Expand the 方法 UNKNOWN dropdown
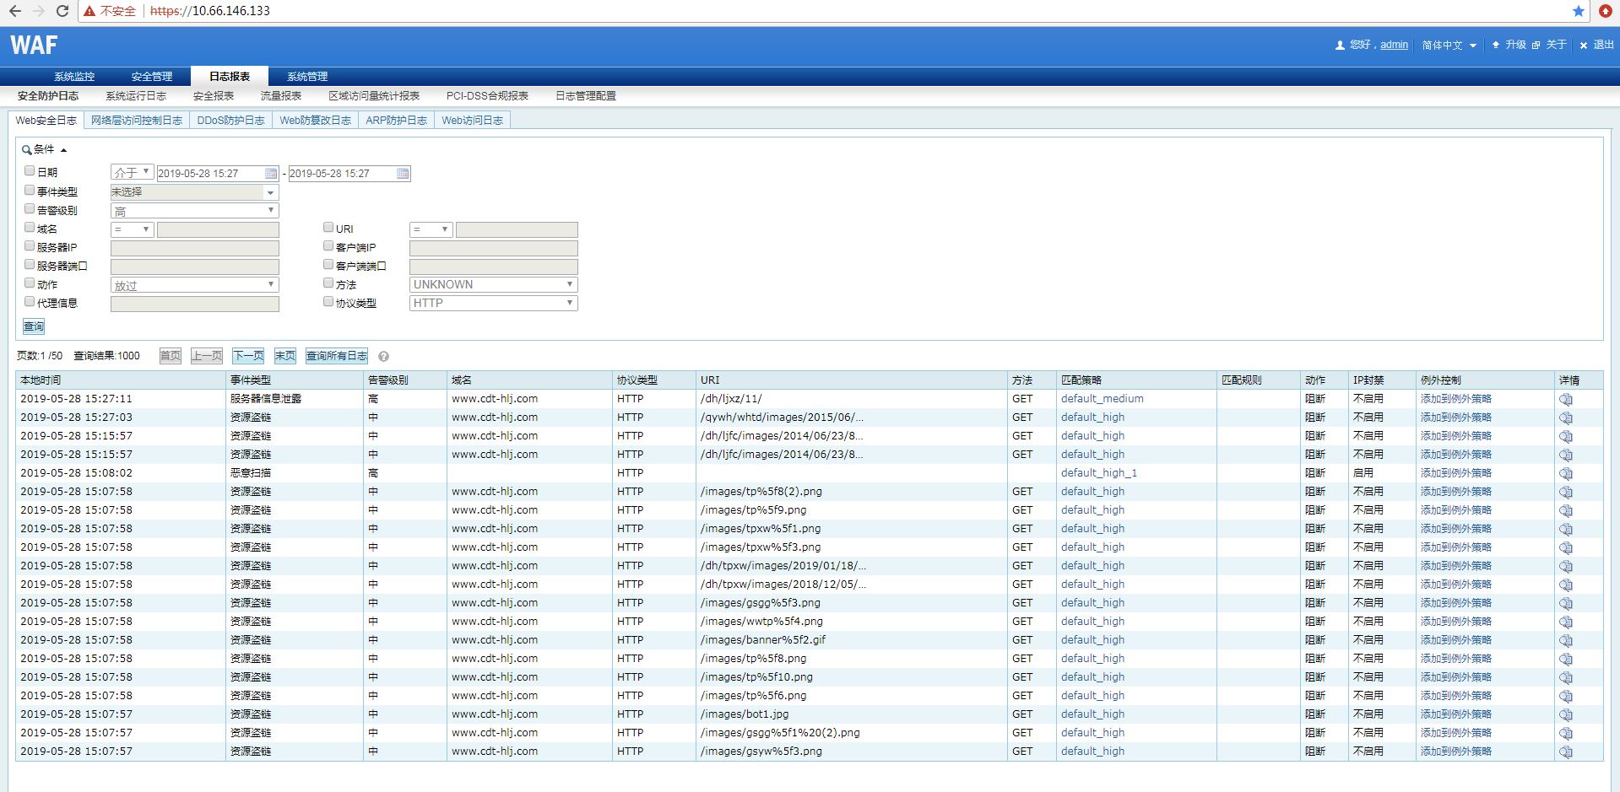 coord(493,285)
